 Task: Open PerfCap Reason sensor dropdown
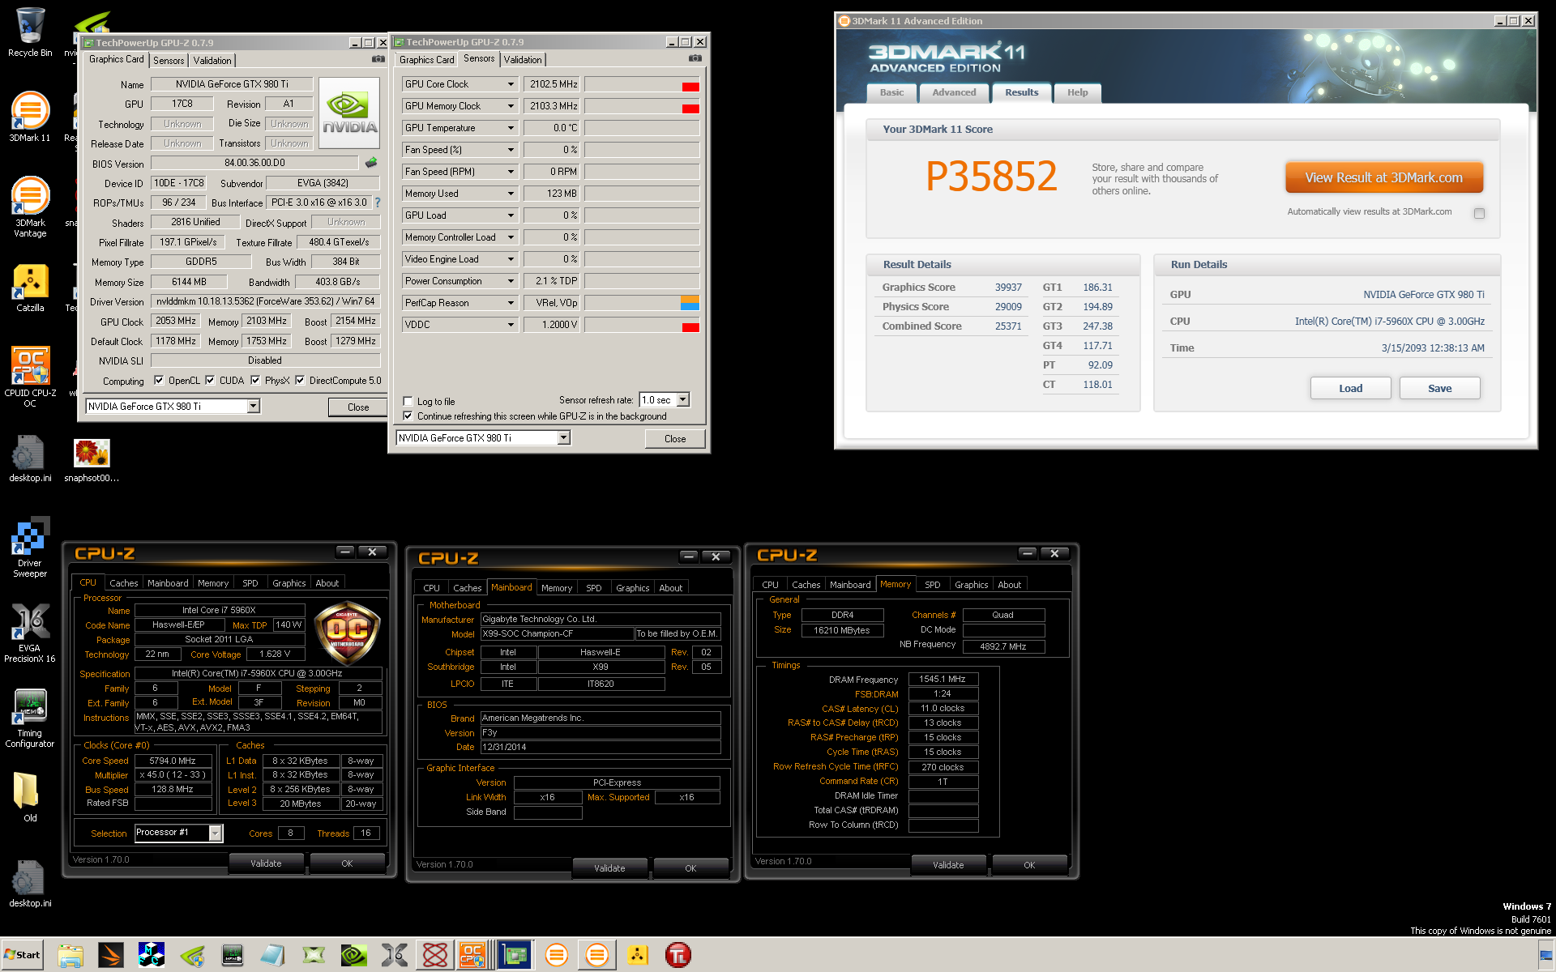[511, 303]
